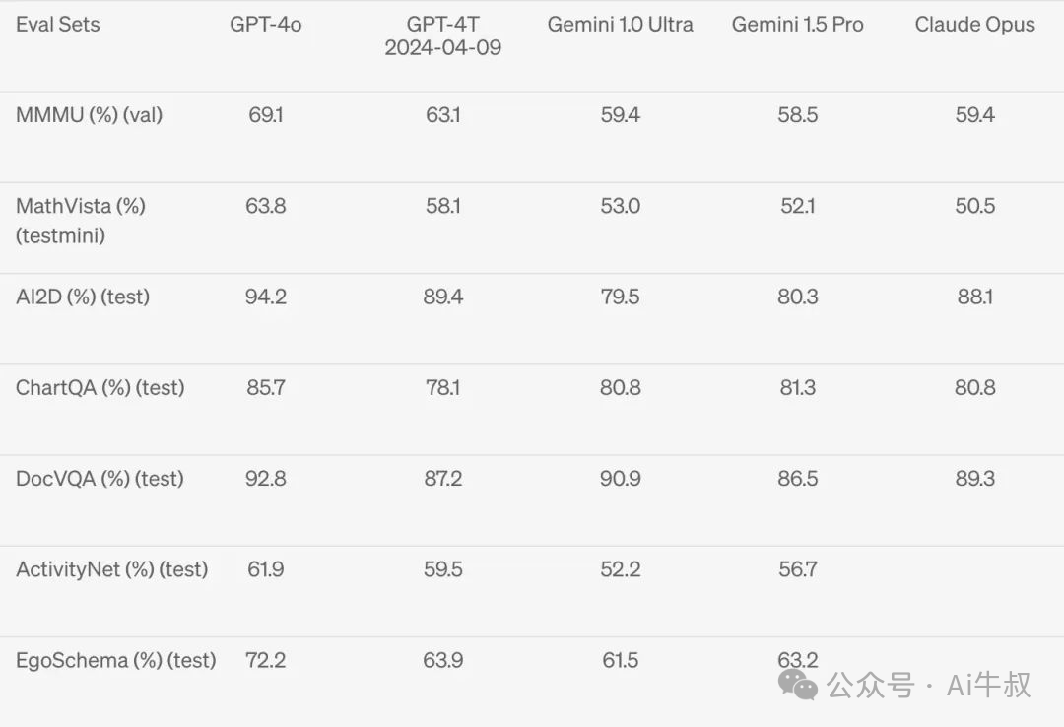Image resolution: width=1064 pixels, height=727 pixels.
Task: Click the GPT-4T EgoSchema value 63.9
Action: [443, 660]
